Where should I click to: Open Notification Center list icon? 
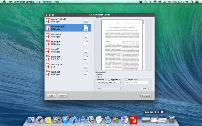click(197, 2)
